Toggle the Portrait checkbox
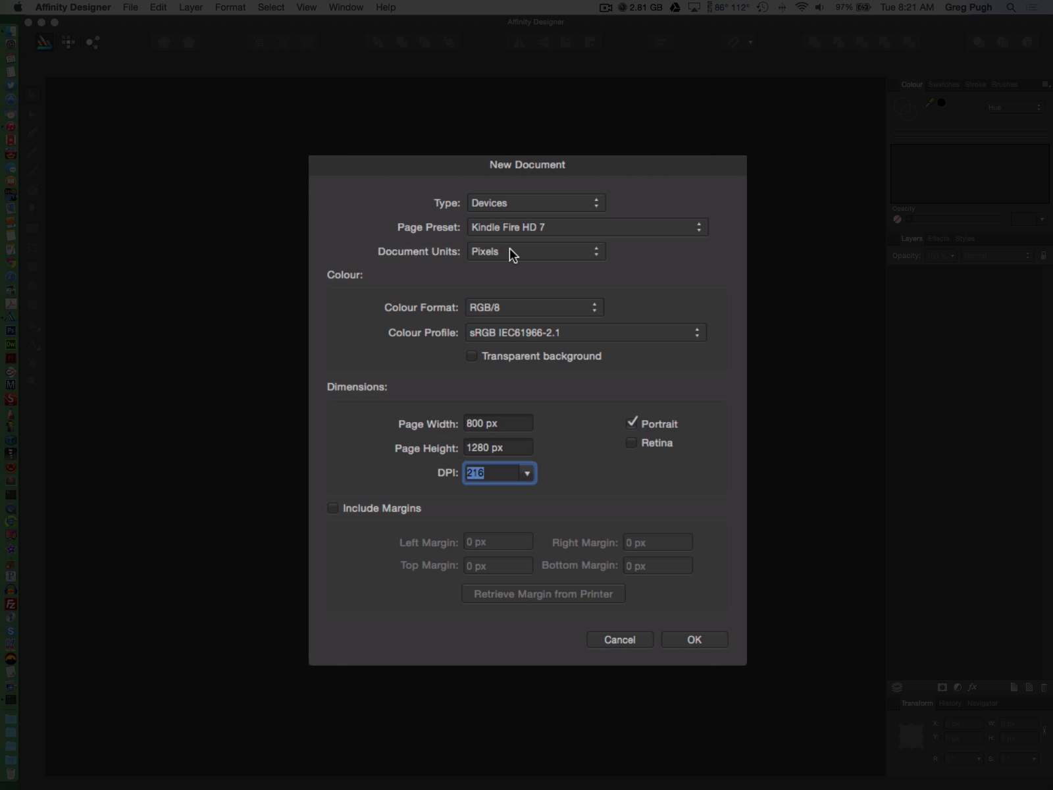 [x=632, y=422]
